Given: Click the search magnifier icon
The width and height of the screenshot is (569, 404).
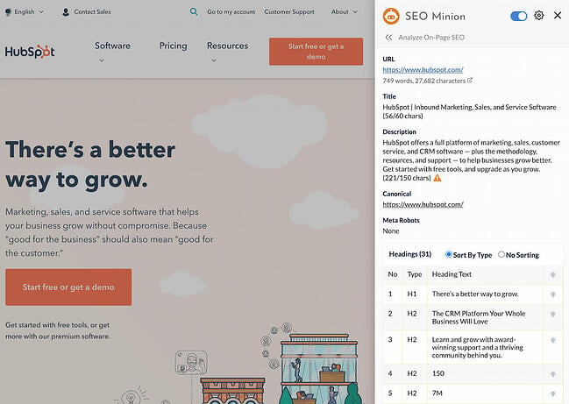Looking at the screenshot, I should click(194, 12).
